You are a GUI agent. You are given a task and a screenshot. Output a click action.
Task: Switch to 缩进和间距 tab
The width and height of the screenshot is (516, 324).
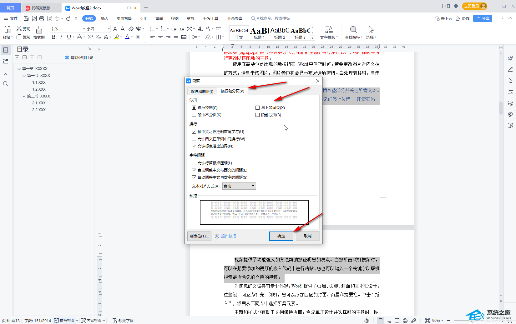202,91
